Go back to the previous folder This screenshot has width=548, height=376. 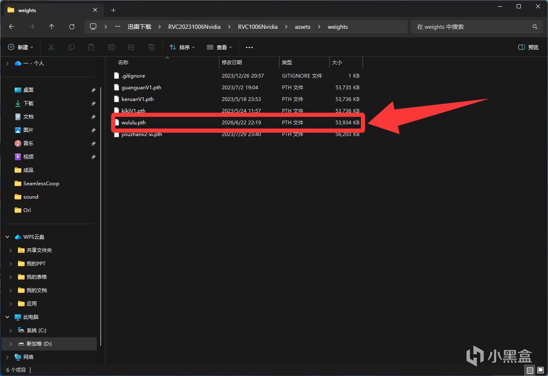(x=12, y=27)
